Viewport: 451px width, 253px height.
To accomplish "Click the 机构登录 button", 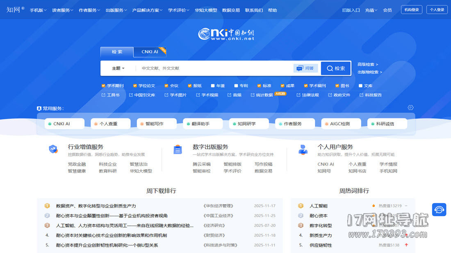I will pos(411,10).
